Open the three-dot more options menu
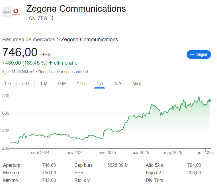Screen dimensions: 217x187 [x=52, y=18]
